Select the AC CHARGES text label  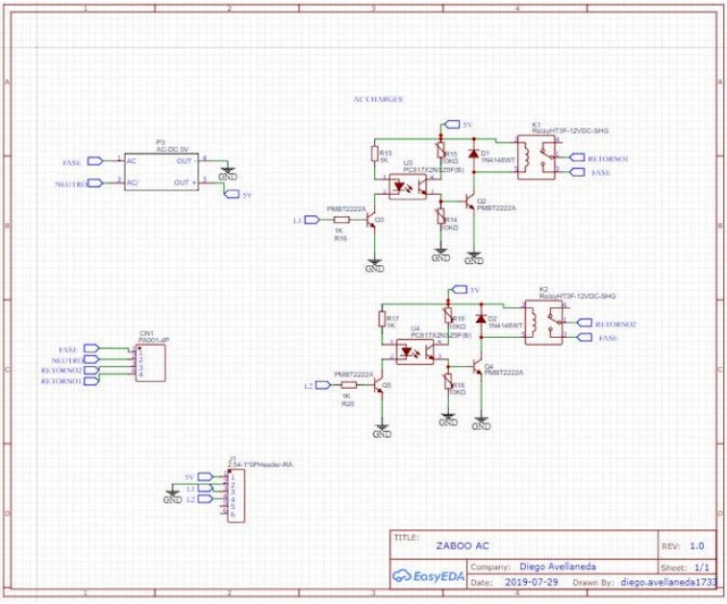[378, 99]
